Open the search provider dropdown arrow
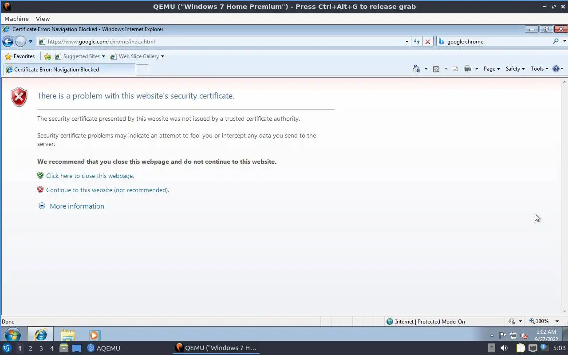This screenshot has height=355, width=568. (564, 41)
